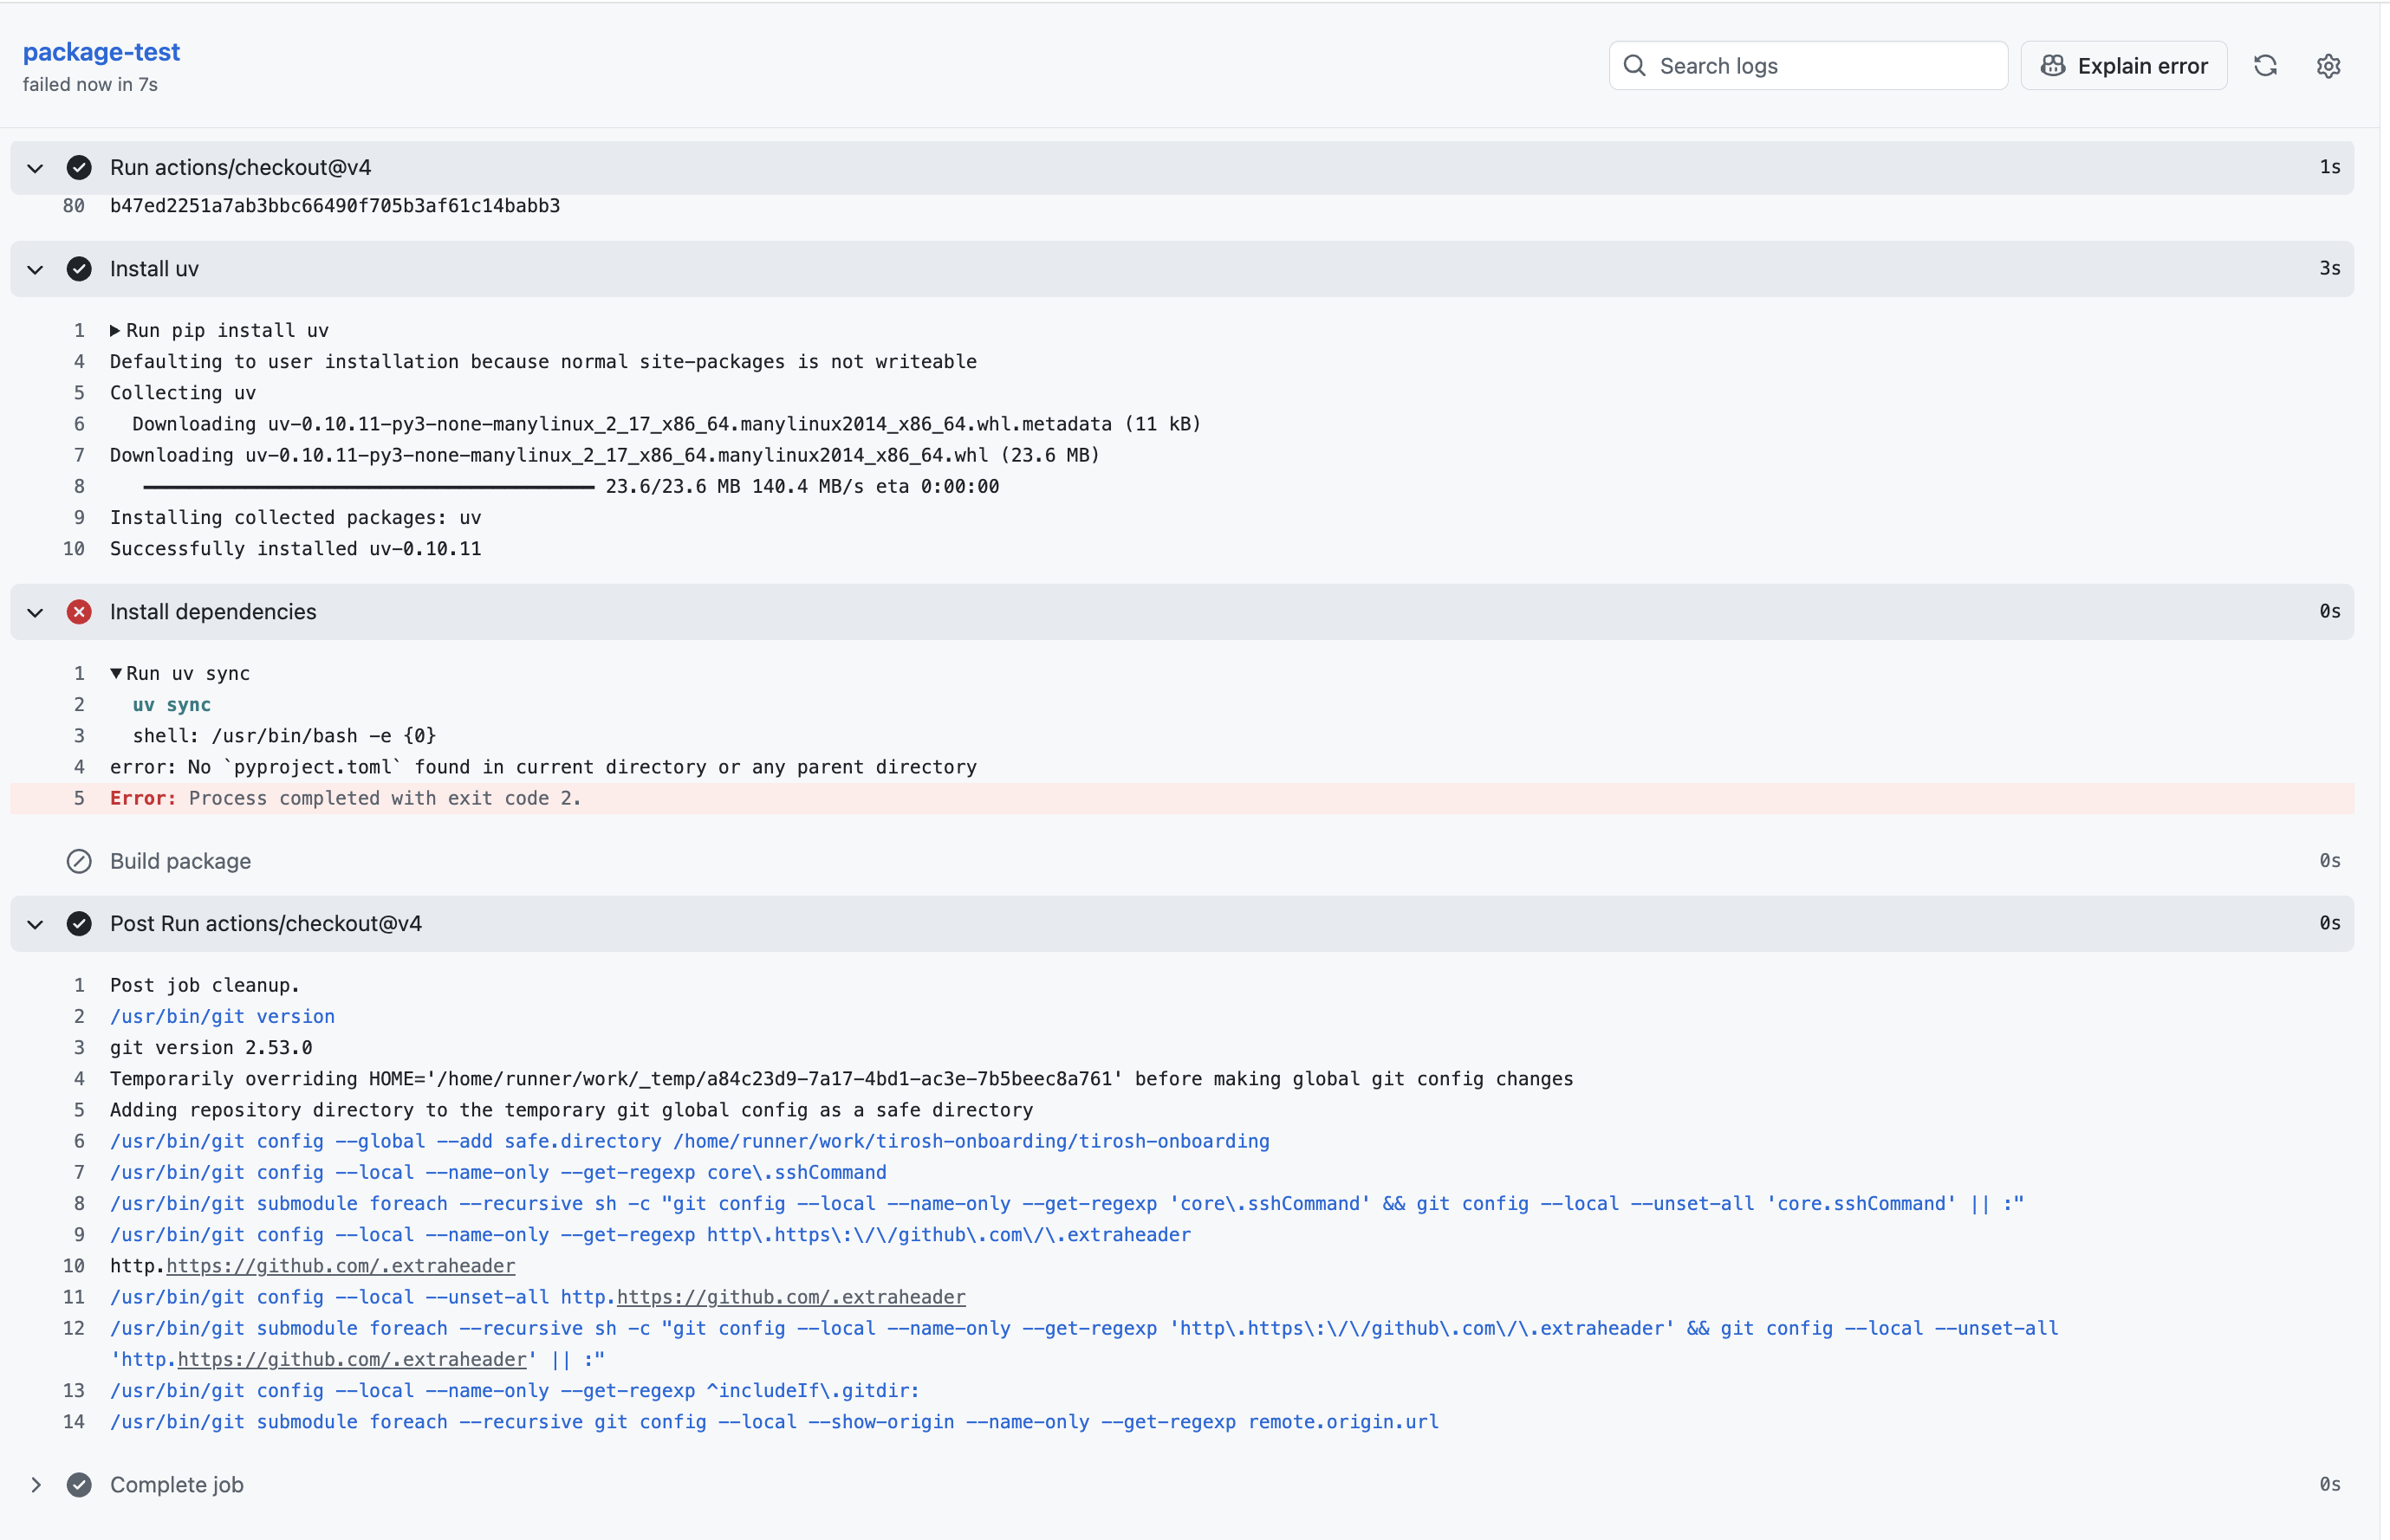Select the Build package step row

click(x=1181, y=861)
